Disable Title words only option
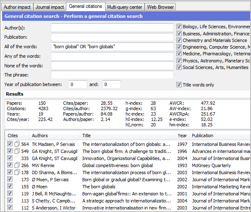Image resolution: width=251 pixels, height=212 pixels. point(179,85)
